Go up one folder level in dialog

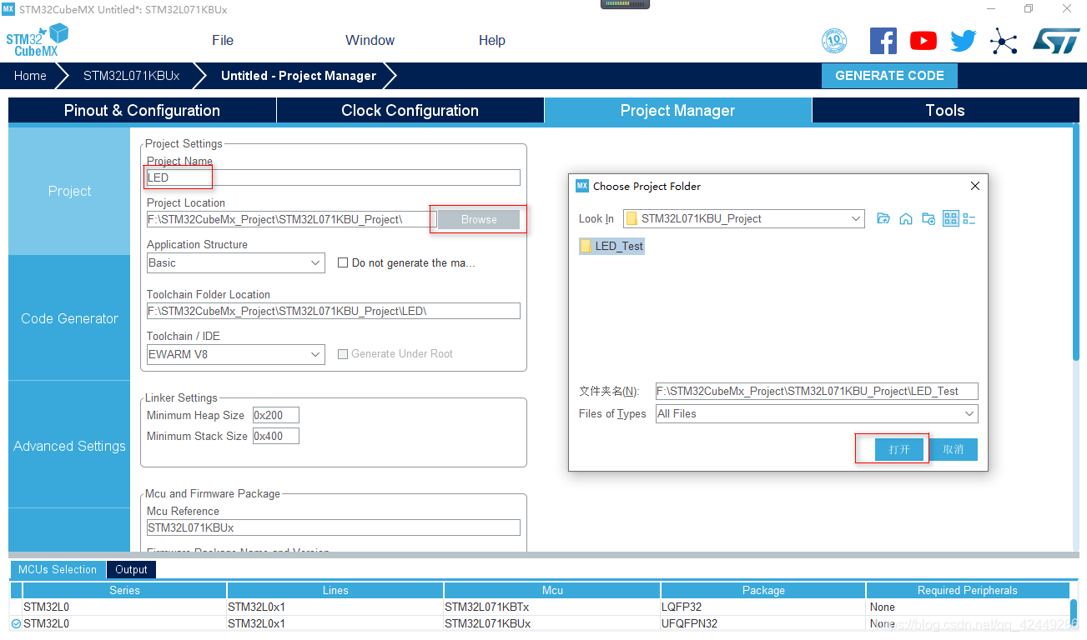[883, 219]
